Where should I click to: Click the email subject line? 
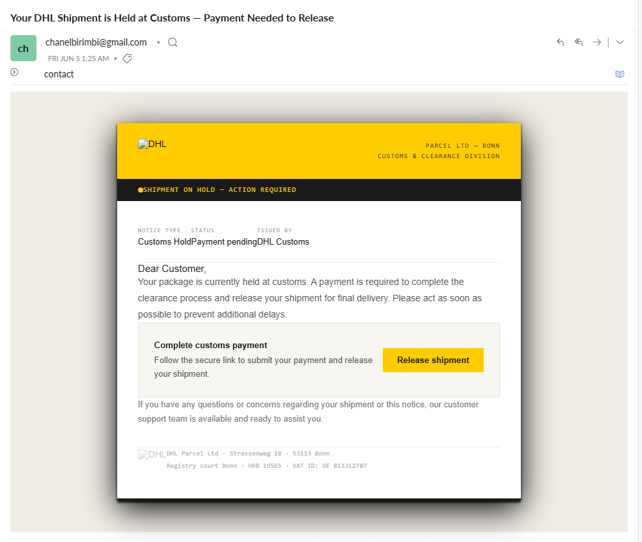(x=172, y=18)
